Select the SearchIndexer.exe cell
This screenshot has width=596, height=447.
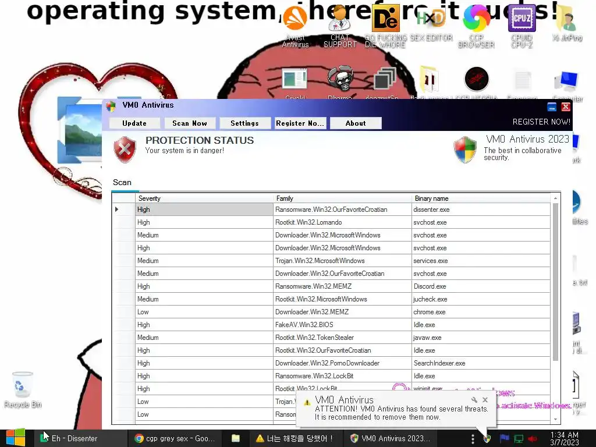tap(481, 363)
